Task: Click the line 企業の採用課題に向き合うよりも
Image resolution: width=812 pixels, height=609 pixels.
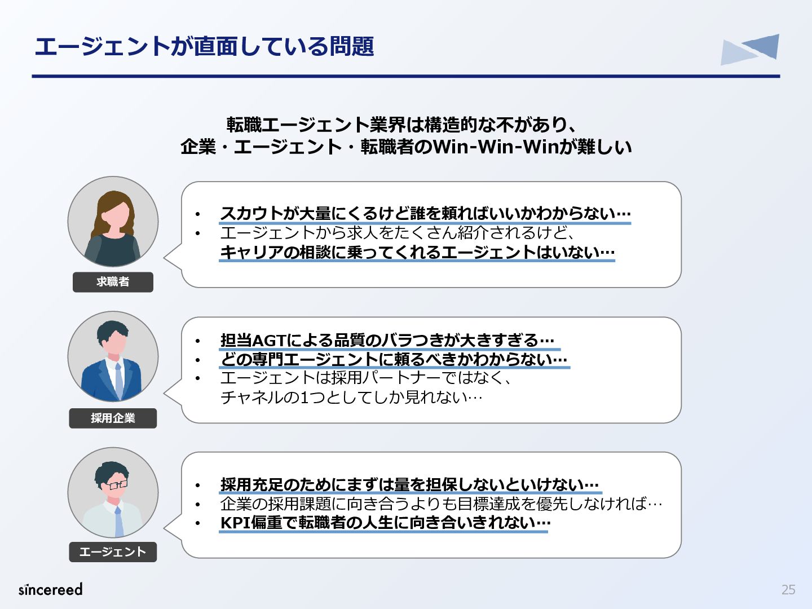Action: [441, 504]
